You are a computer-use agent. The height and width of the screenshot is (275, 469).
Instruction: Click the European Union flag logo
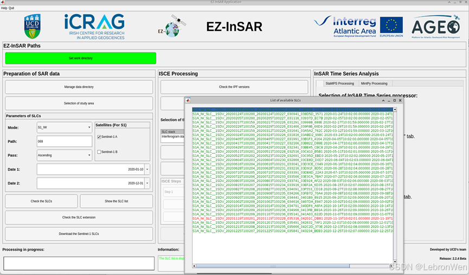click(391, 27)
